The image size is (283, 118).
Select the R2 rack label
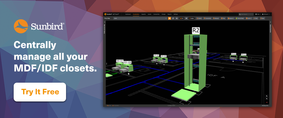pos(196,30)
